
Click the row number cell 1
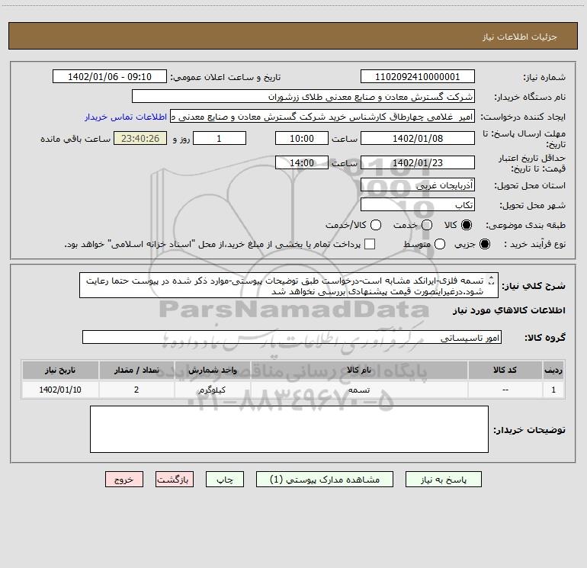[x=553, y=390]
